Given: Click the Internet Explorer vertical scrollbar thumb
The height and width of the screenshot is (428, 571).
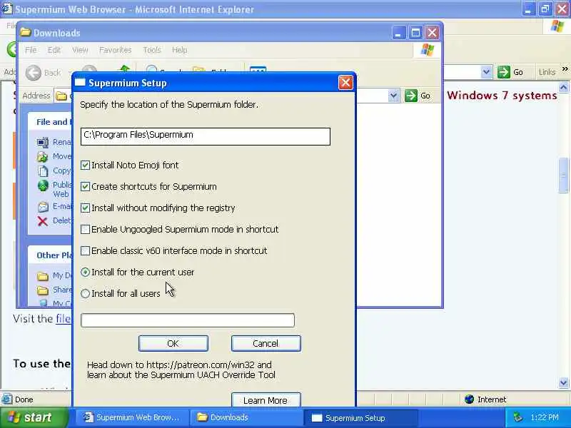Looking at the screenshot, I should pyautogui.click(x=563, y=175).
